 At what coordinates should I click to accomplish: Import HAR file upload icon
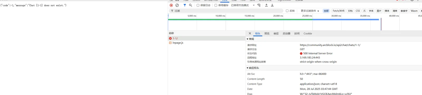coord(266,5)
